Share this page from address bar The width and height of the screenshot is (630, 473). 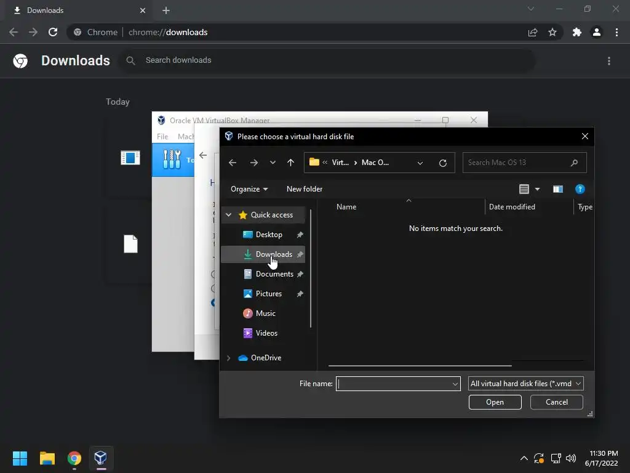533,32
